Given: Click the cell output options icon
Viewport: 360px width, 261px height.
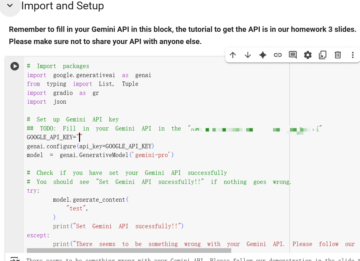Looking at the screenshot, I should click(14, 259).
